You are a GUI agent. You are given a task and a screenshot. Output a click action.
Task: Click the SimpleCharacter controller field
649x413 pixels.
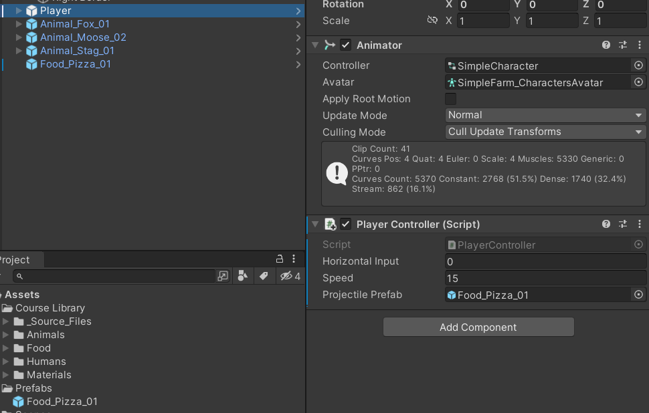tap(538, 65)
